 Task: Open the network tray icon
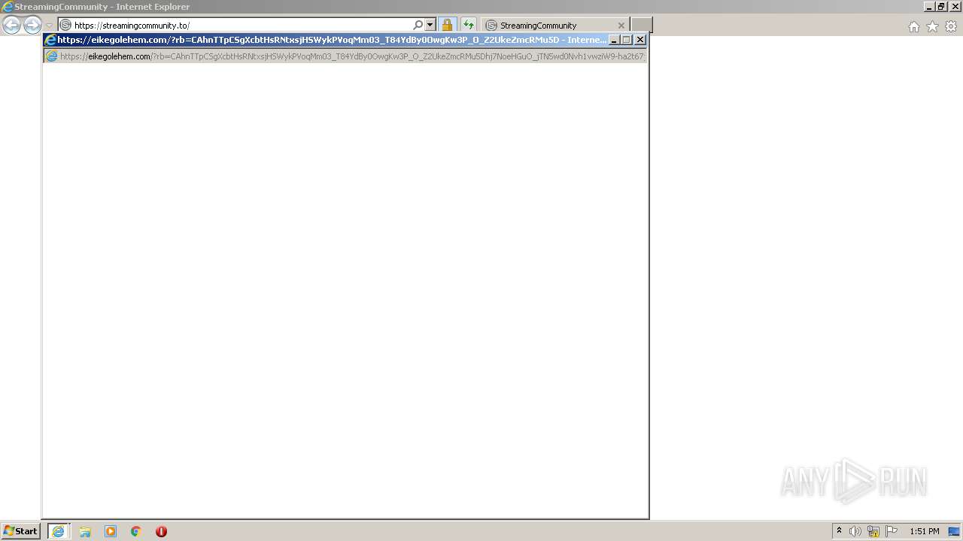873,531
